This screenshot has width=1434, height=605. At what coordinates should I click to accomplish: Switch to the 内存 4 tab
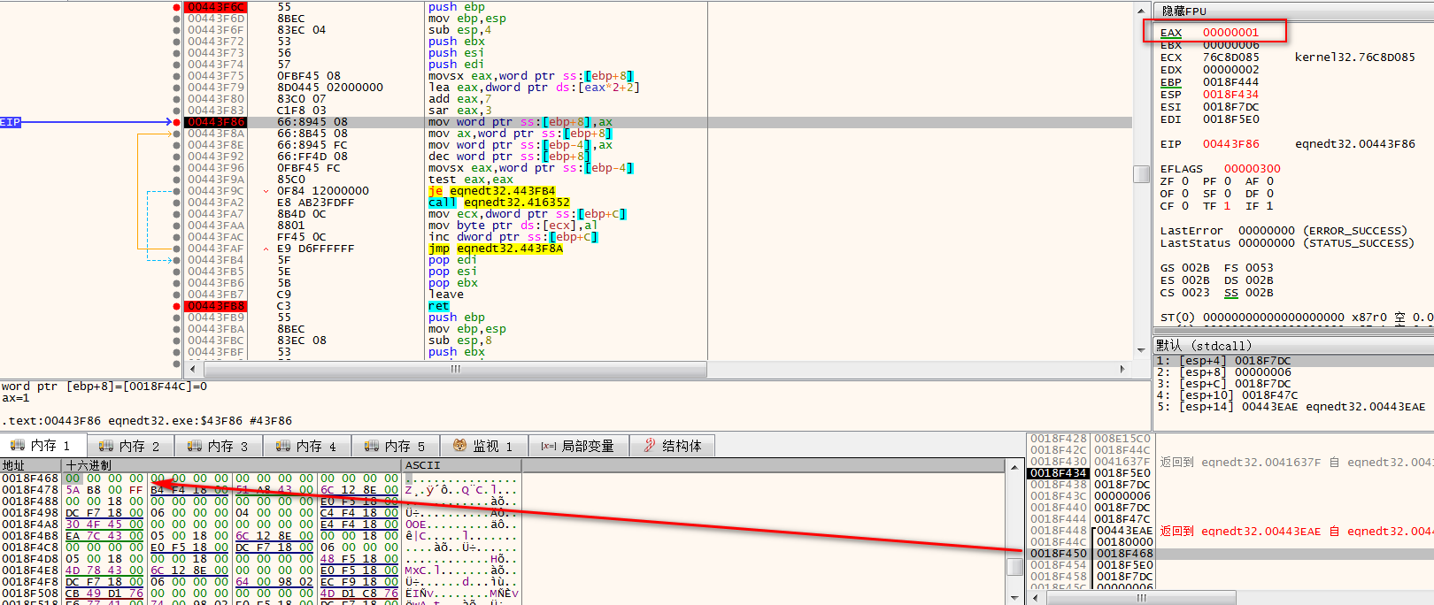click(307, 446)
